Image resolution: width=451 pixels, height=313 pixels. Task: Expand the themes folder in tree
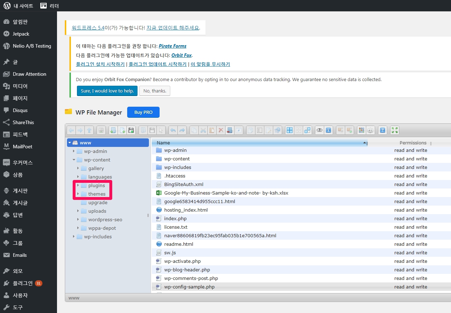coord(78,194)
